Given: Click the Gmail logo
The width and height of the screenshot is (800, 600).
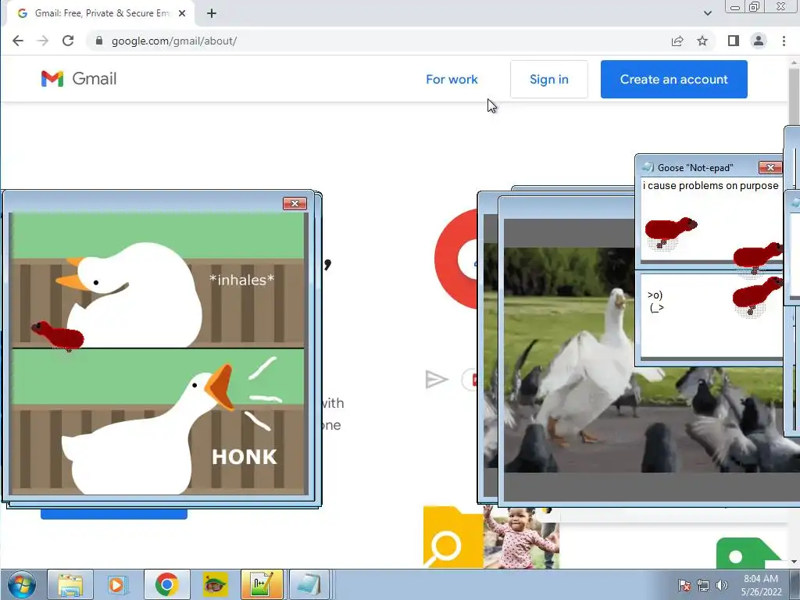Looking at the screenshot, I should 79,79.
